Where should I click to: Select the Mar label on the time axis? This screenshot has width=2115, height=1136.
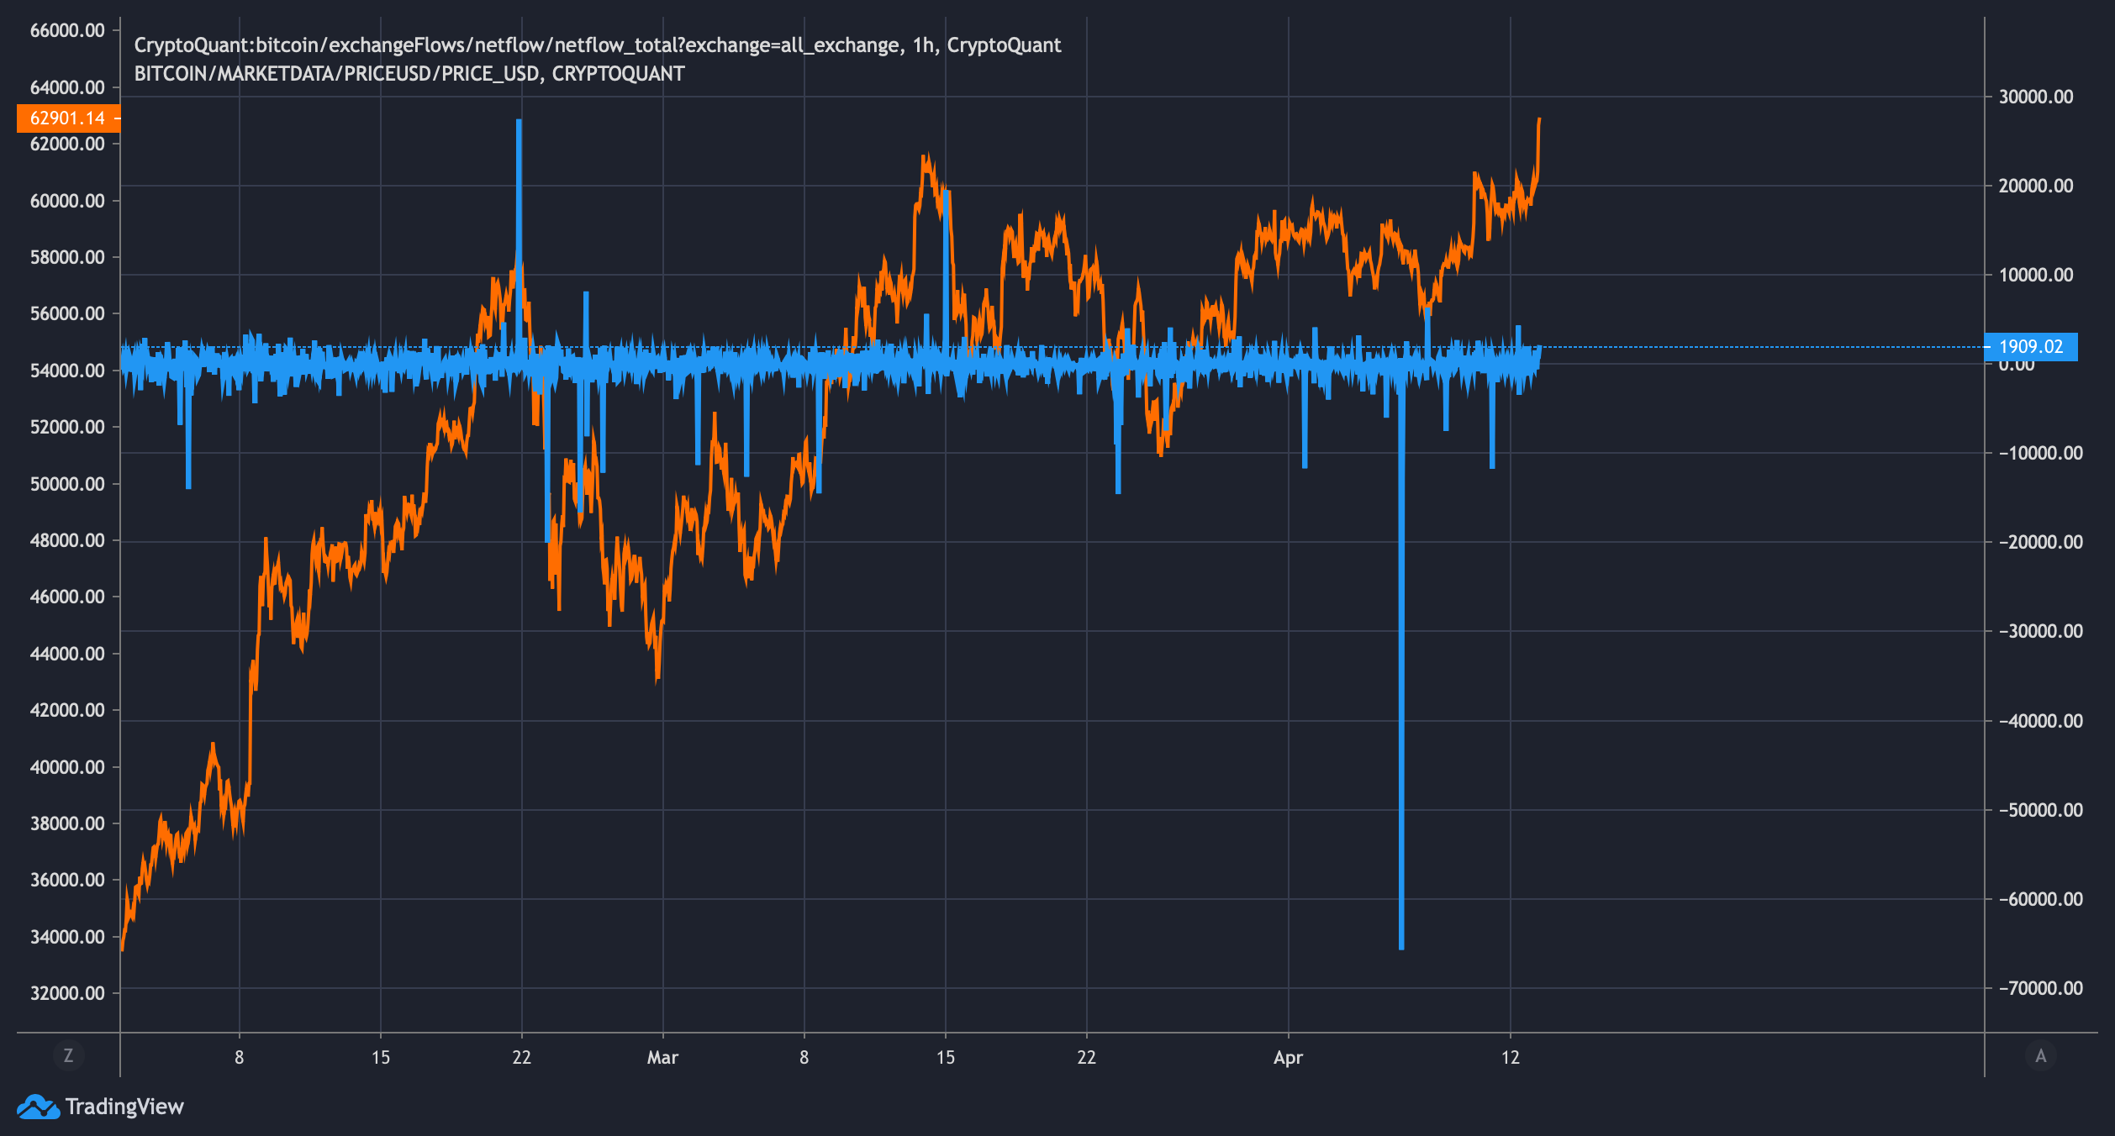tap(663, 1059)
